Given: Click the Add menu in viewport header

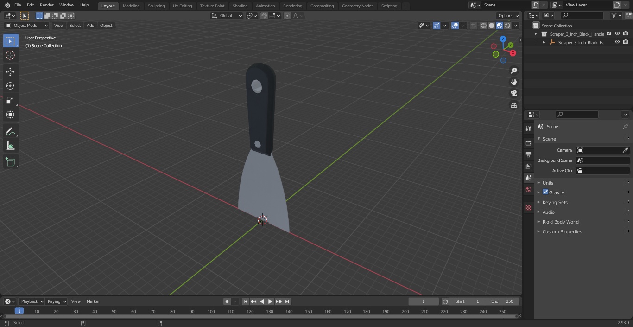Looking at the screenshot, I should 90,26.
